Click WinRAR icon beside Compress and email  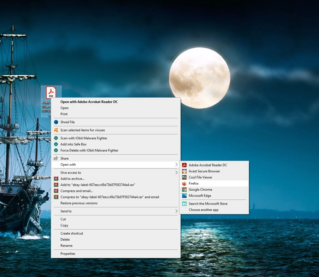[x=56, y=191]
